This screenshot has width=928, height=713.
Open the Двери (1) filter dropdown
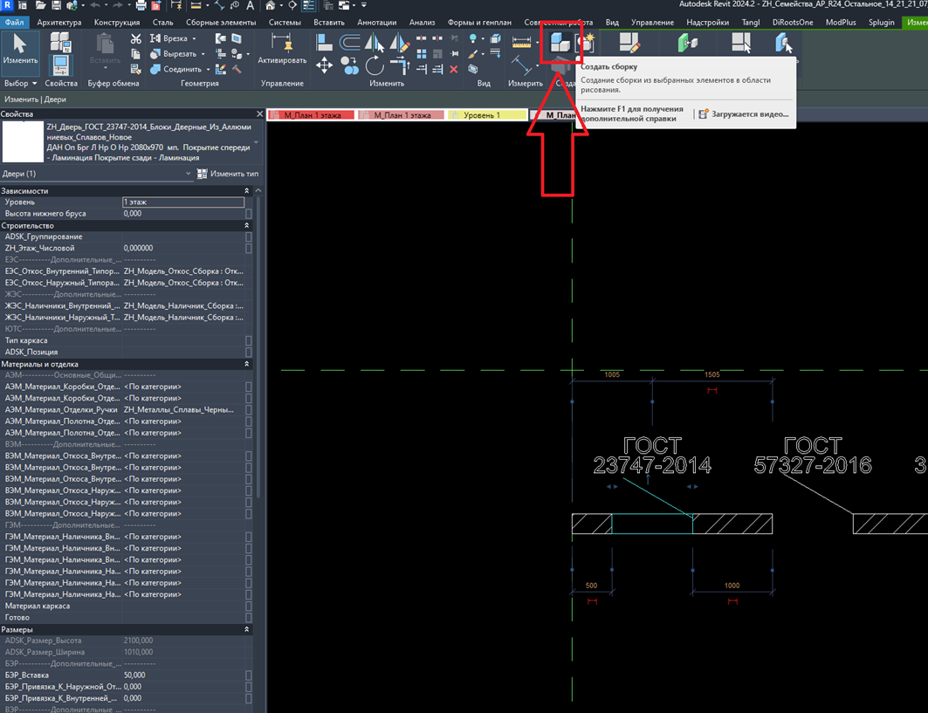point(189,174)
